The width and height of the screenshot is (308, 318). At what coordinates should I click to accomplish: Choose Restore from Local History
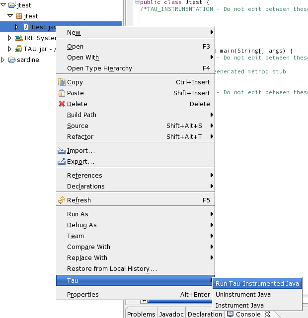pyautogui.click(x=136, y=269)
